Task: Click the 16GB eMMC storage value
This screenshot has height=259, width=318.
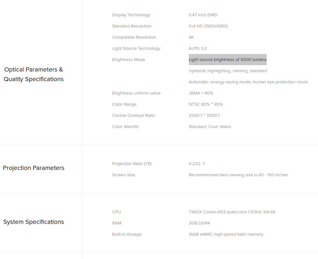Action: [226, 234]
